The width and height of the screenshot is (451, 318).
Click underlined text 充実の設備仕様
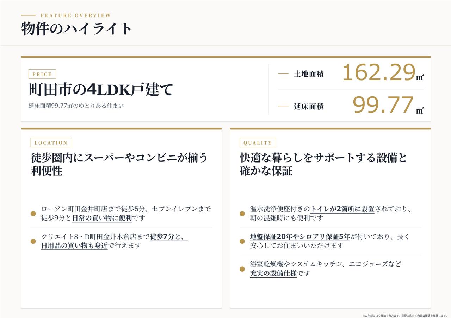pyautogui.click(x=273, y=273)
